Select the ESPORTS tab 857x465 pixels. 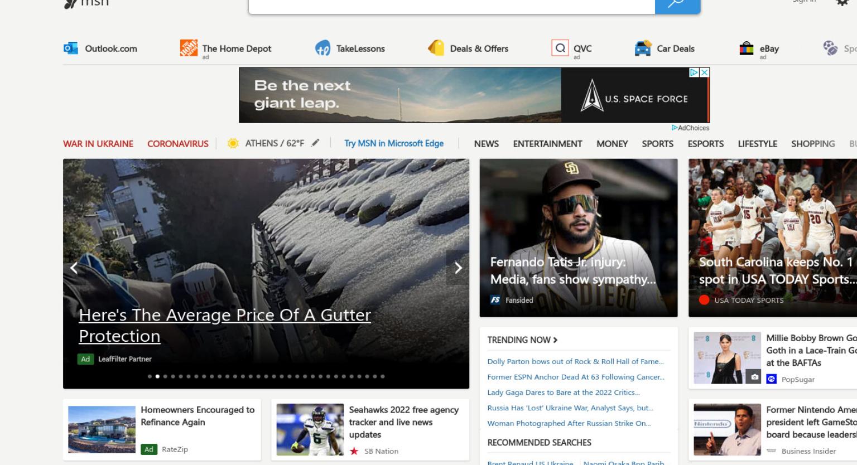click(705, 144)
